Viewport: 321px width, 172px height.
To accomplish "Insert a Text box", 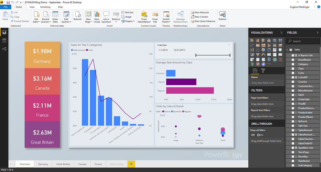I will click(x=127, y=12).
